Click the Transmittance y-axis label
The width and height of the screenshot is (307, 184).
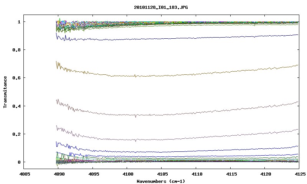(x=5, y=92)
